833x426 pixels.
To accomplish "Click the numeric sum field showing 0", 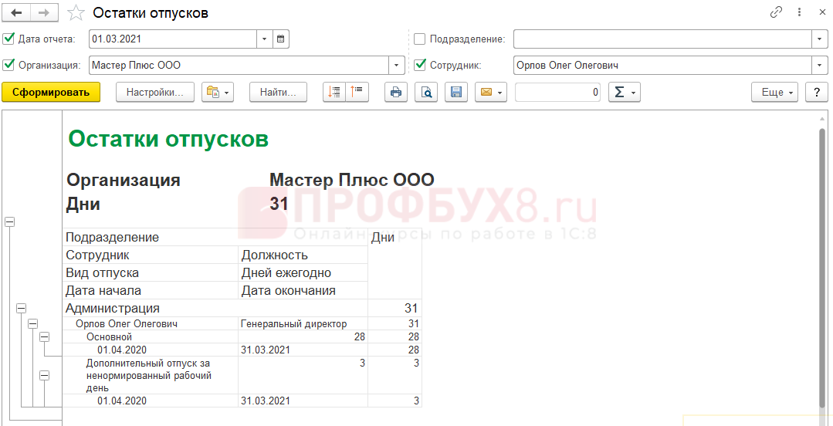I will tap(558, 92).
